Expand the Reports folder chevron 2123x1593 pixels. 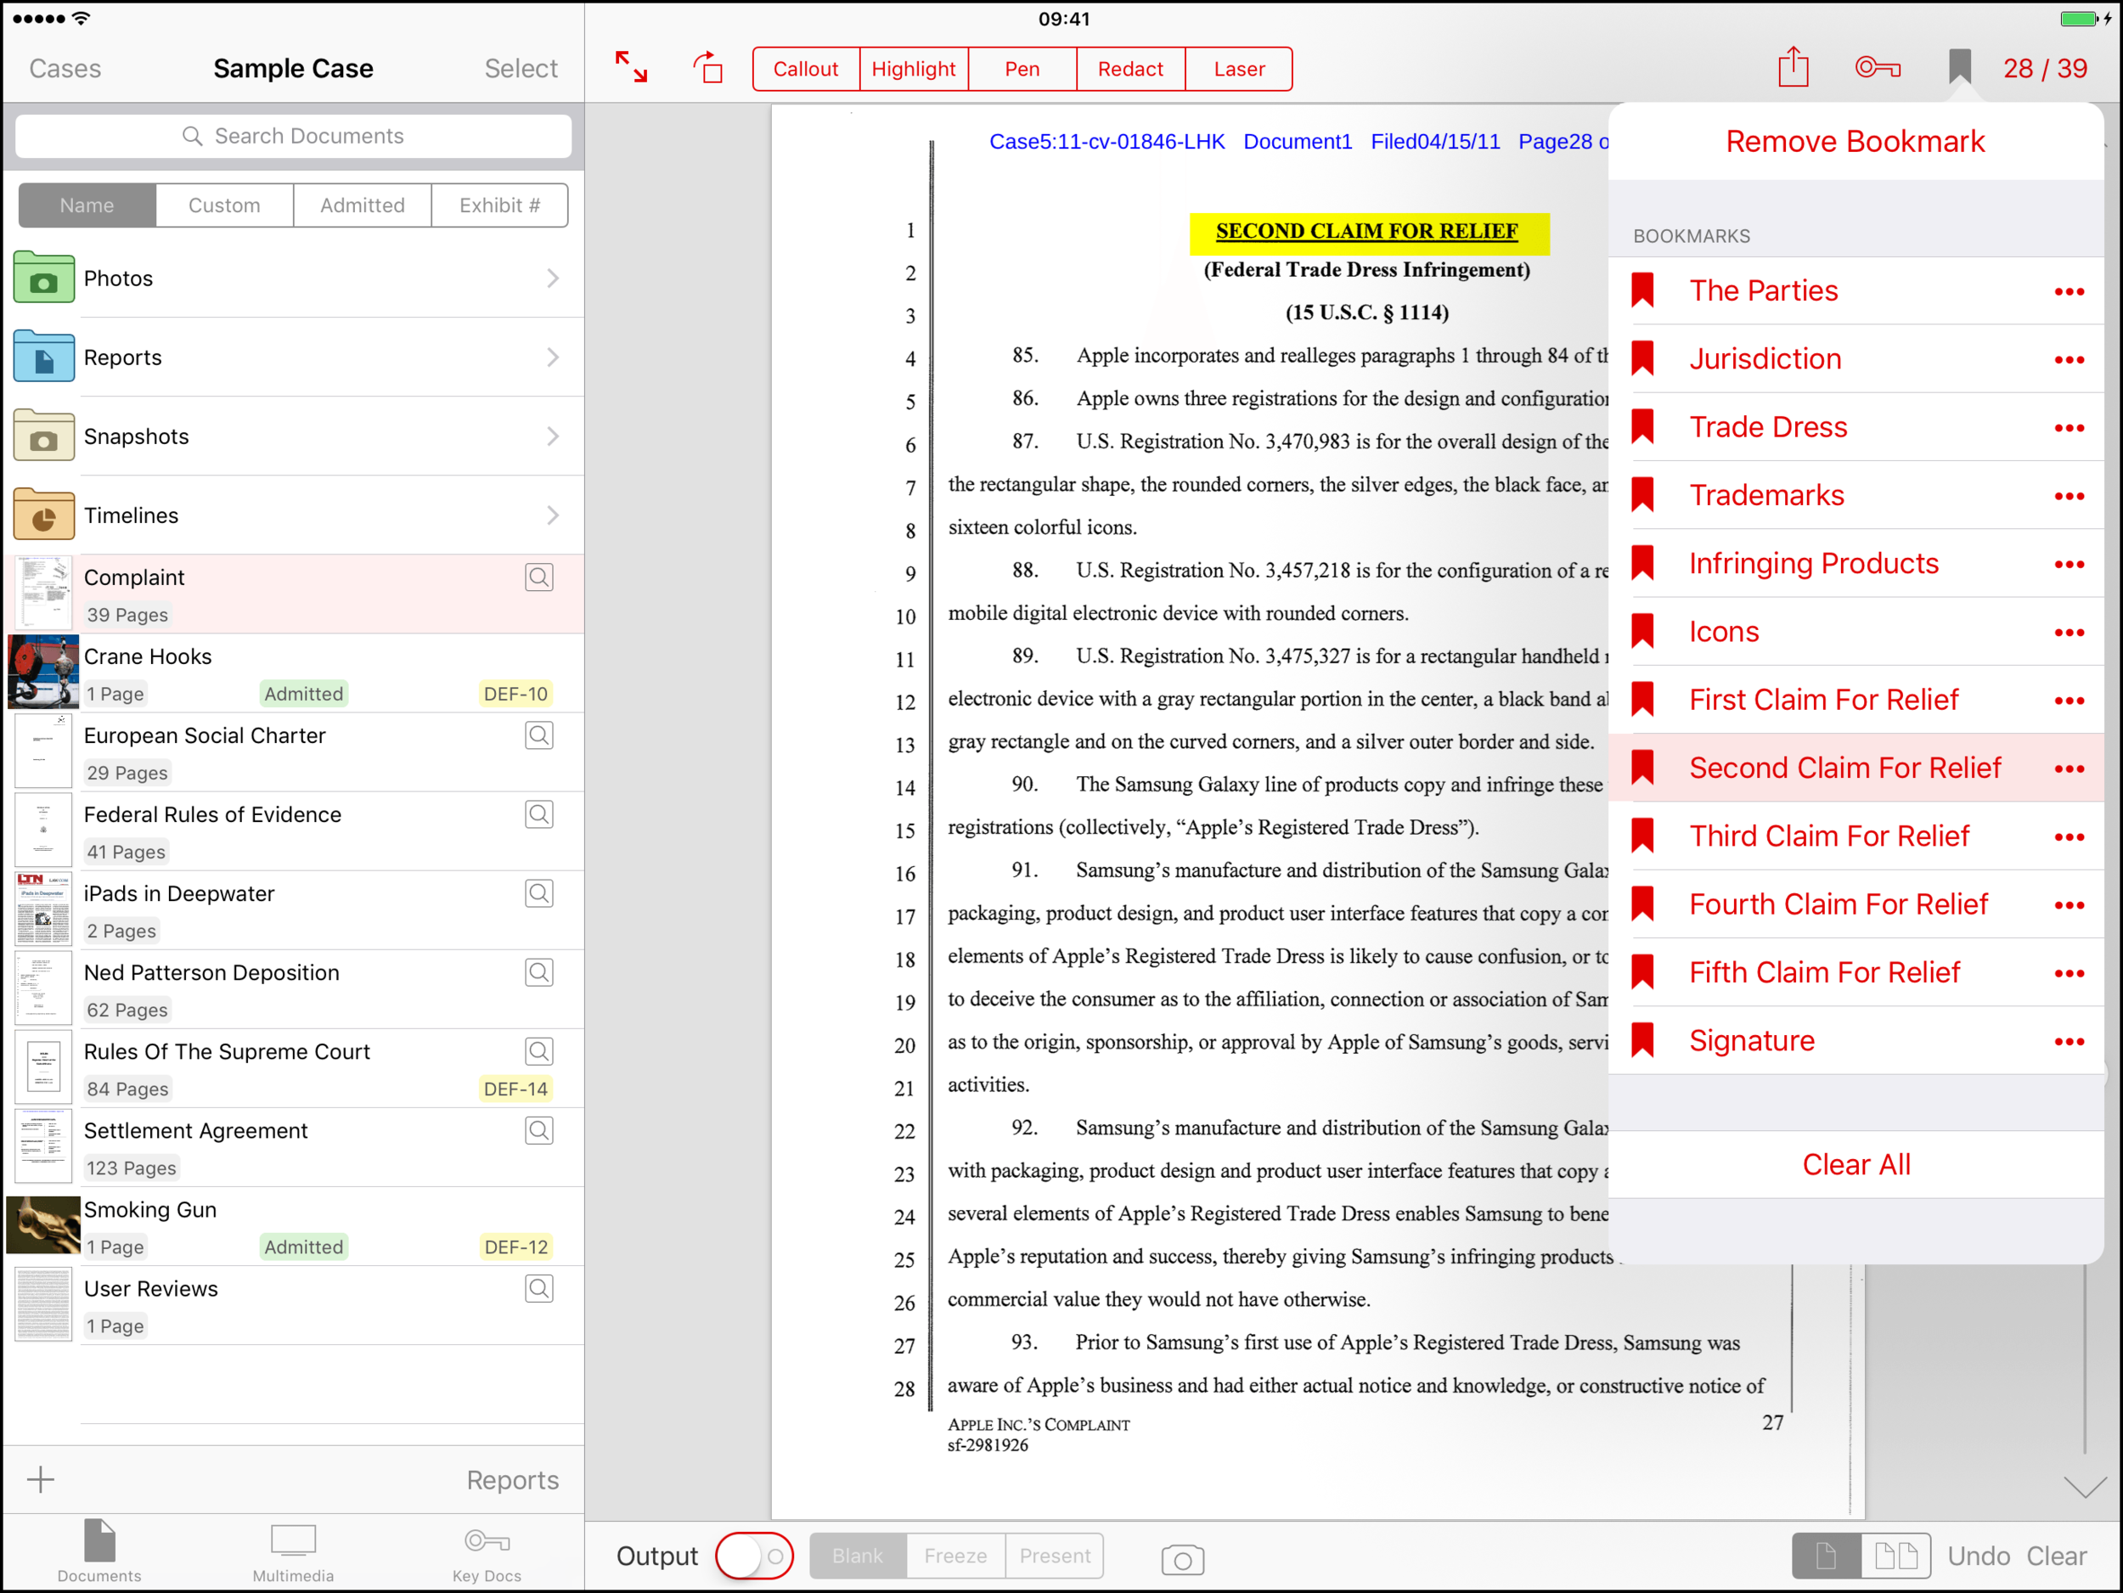coord(553,357)
